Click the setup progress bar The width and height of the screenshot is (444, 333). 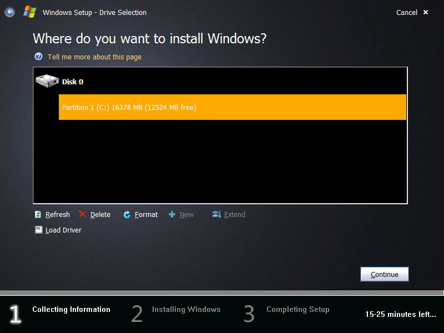click(222, 292)
